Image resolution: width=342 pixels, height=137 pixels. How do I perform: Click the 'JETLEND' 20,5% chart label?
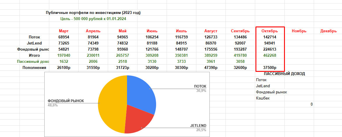point(198,128)
